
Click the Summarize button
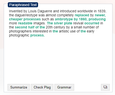(x=19, y=87)
